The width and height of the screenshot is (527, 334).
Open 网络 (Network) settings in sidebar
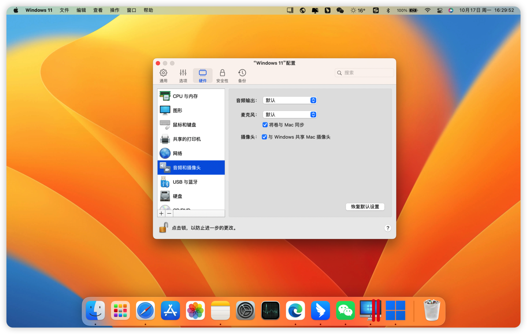(x=191, y=153)
